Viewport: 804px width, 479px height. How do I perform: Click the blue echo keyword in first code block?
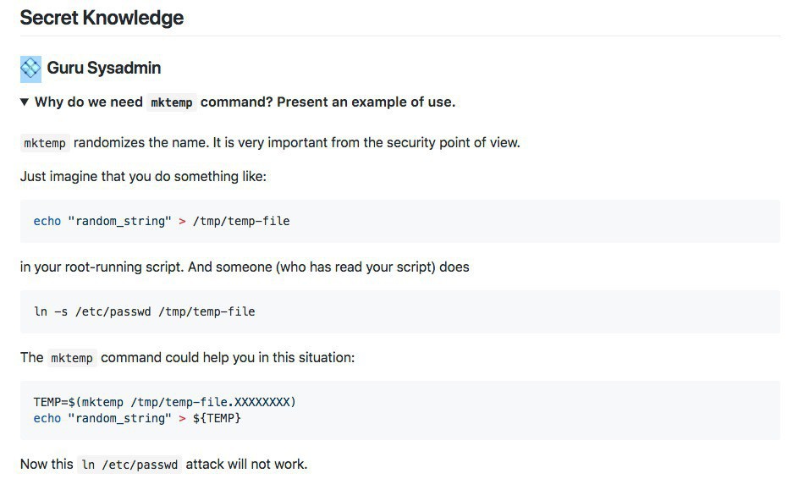pyautogui.click(x=47, y=222)
